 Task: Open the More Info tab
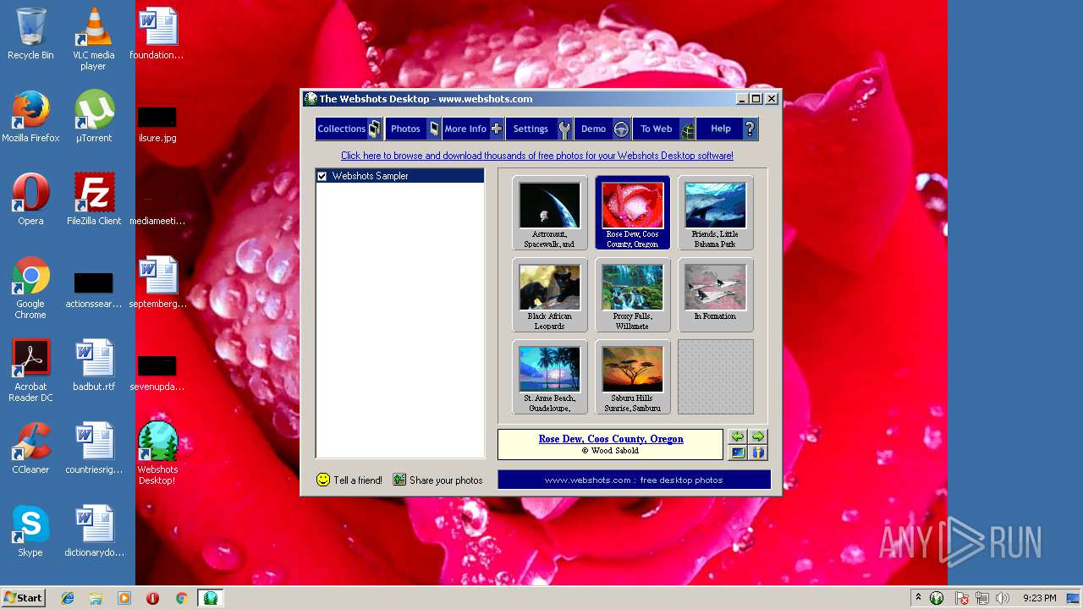point(473,129)
